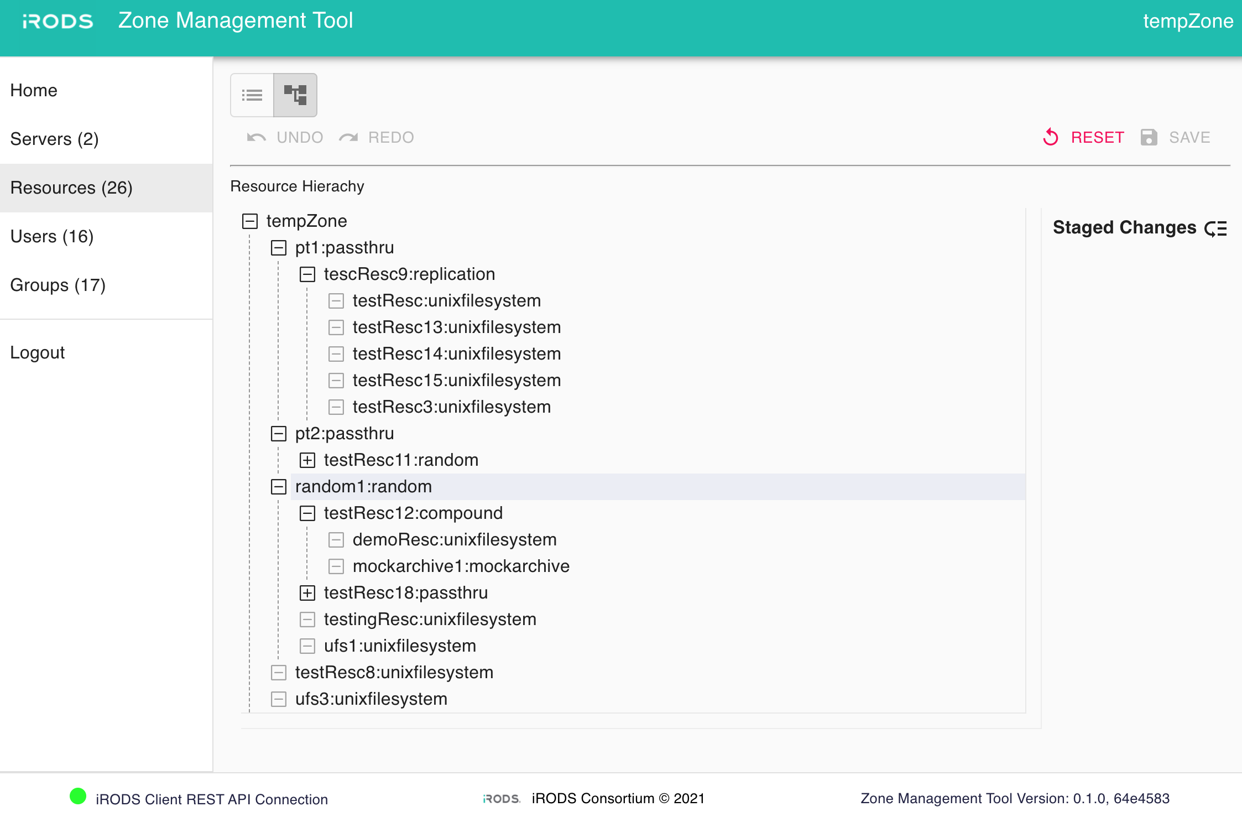Open the Groups (17) page
The width and height of the screenshot is (1242, 822).
58,285
